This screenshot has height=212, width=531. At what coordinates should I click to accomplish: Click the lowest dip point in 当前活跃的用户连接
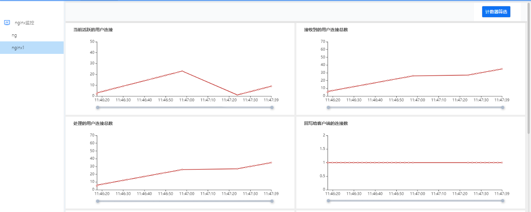click(237, 95)
